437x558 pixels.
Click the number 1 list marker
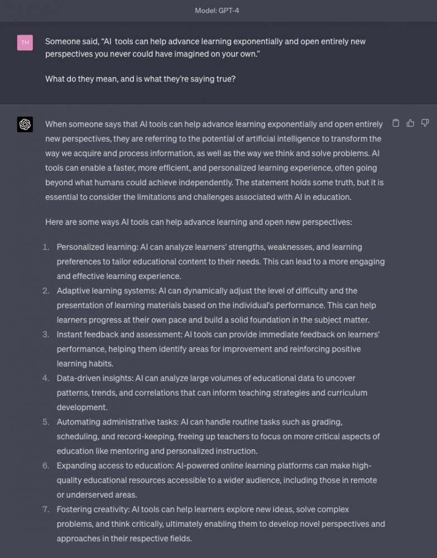(x=46, y=247)
